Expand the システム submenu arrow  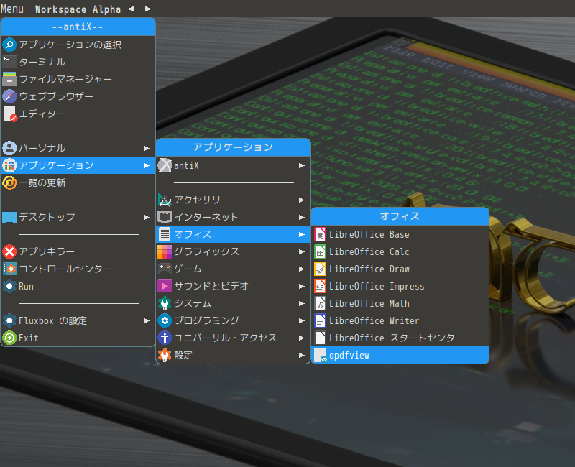[301, 303]
